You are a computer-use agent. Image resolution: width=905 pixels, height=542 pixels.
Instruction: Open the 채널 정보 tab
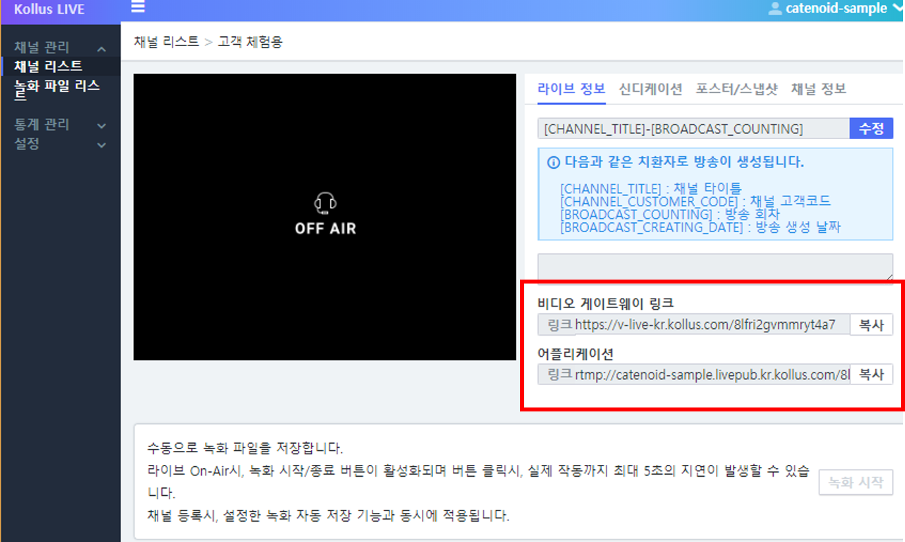point(818,89)
